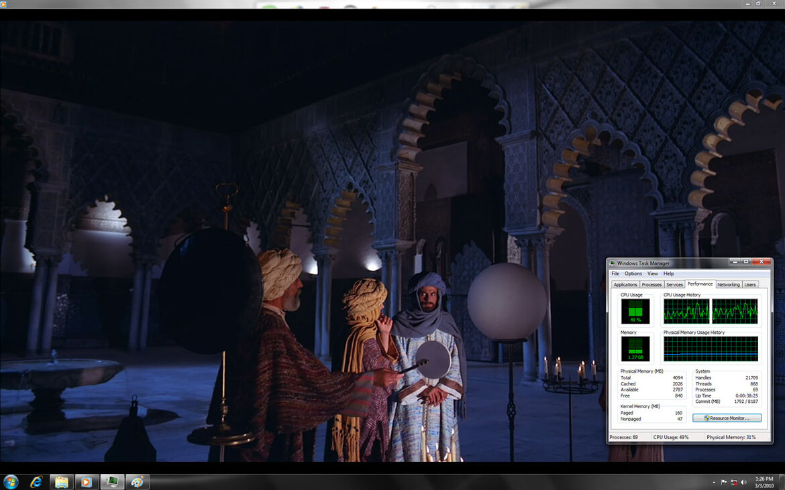Open the Windows Start menu orb
The width and height of the screenshot is (785, 490).
[10, 481]
